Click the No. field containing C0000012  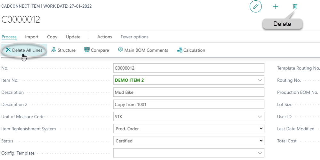pos(188,68)
